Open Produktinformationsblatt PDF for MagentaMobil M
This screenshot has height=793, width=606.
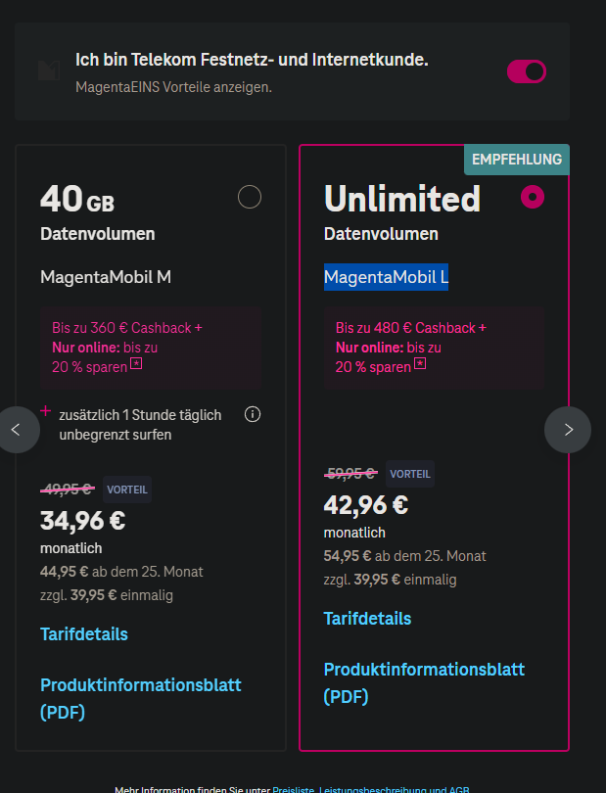pos(141,698)
